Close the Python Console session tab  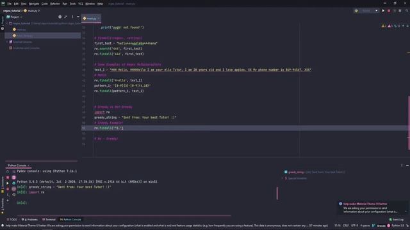[28, 165]
